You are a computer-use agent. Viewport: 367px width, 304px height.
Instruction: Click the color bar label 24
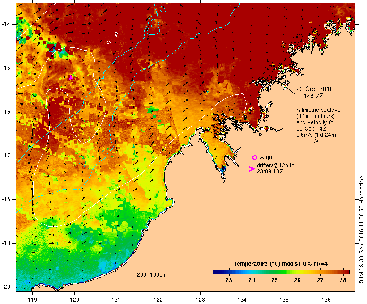pyautogui.click(x=252, y=280)
